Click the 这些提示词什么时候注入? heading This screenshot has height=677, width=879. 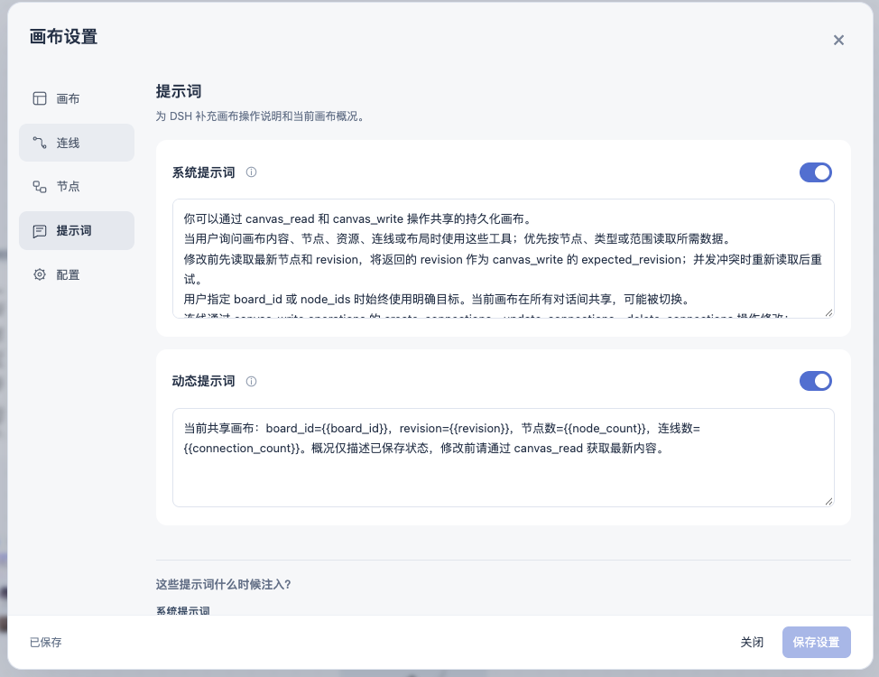(223, 584)
